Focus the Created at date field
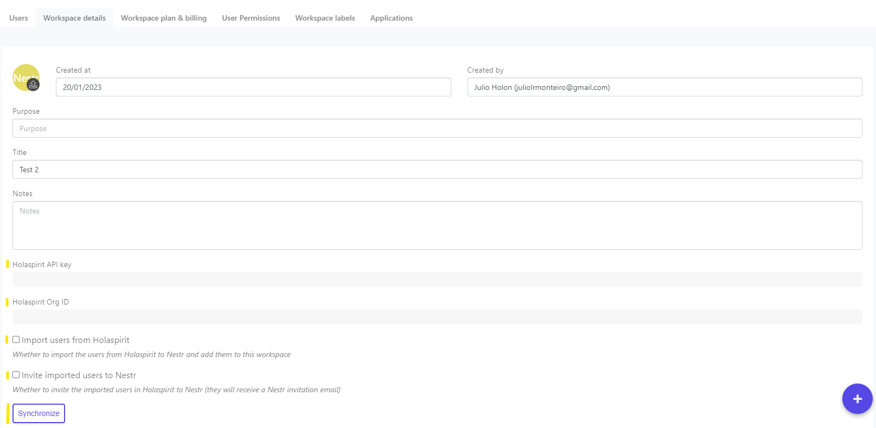 (253, 87)
